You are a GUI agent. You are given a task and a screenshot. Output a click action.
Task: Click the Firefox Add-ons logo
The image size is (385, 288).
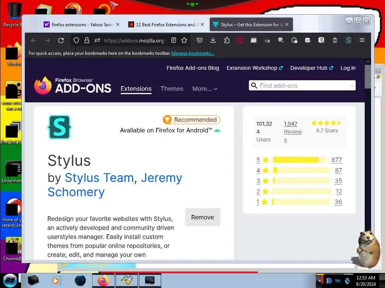pyautogui.click(x=73, y=85)
